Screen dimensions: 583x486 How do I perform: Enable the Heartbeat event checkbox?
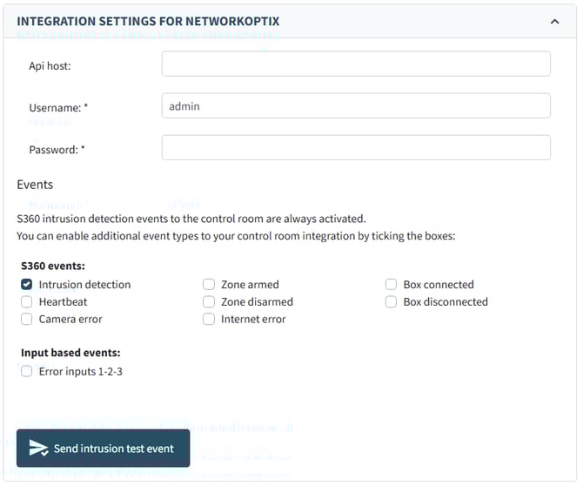pyautogui.click(x=27, y=302)
